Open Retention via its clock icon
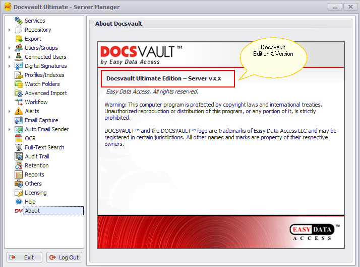The image size is (360, 267). 19,165
